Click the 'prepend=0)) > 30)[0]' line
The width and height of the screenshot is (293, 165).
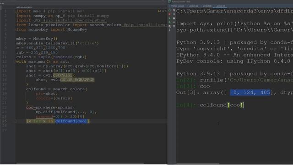point(60,116)
